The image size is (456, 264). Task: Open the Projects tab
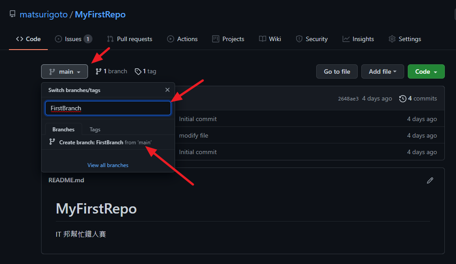pyautogui.click(x=228, y=39)
